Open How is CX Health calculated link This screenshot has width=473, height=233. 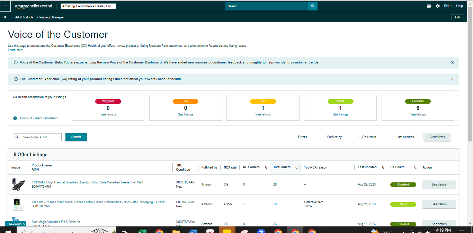(38, 118)
